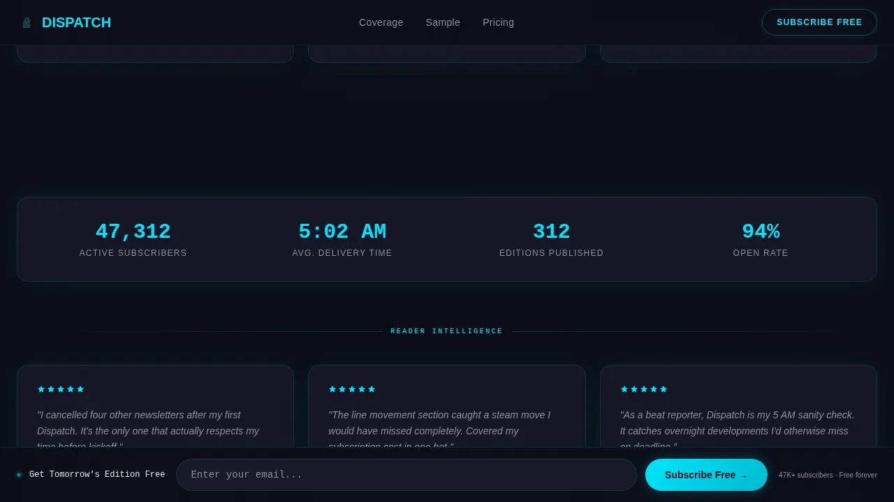
Task: Click the 'I cancelled four other newsletters' quote
Action: point(148,427)
